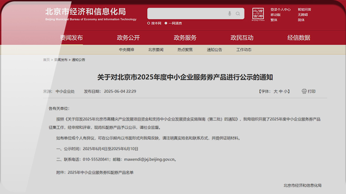The width and height of the screenshot is (346, 194).
Task: Select the 一网通查 radio option
Action: pos(166,23)
